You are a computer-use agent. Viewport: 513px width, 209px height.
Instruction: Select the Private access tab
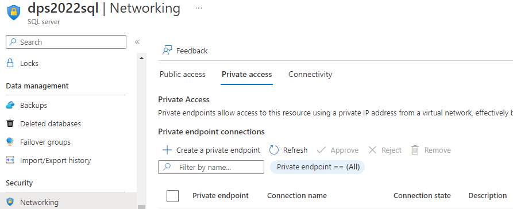click(246, 74)
